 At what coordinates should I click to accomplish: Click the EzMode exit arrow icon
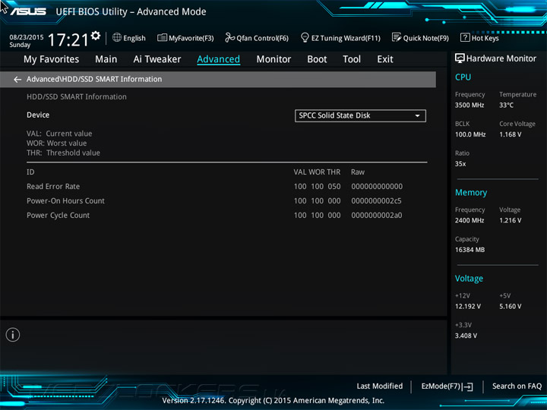click(x=468, y=386)
